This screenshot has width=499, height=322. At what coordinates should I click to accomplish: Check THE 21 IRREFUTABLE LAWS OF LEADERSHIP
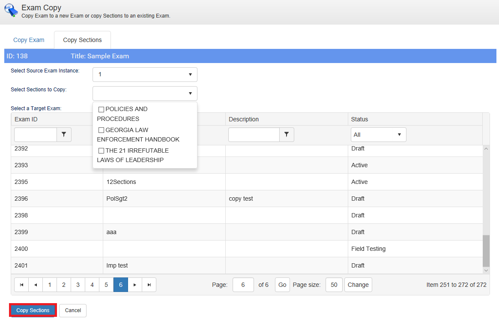tap(102, 151)
